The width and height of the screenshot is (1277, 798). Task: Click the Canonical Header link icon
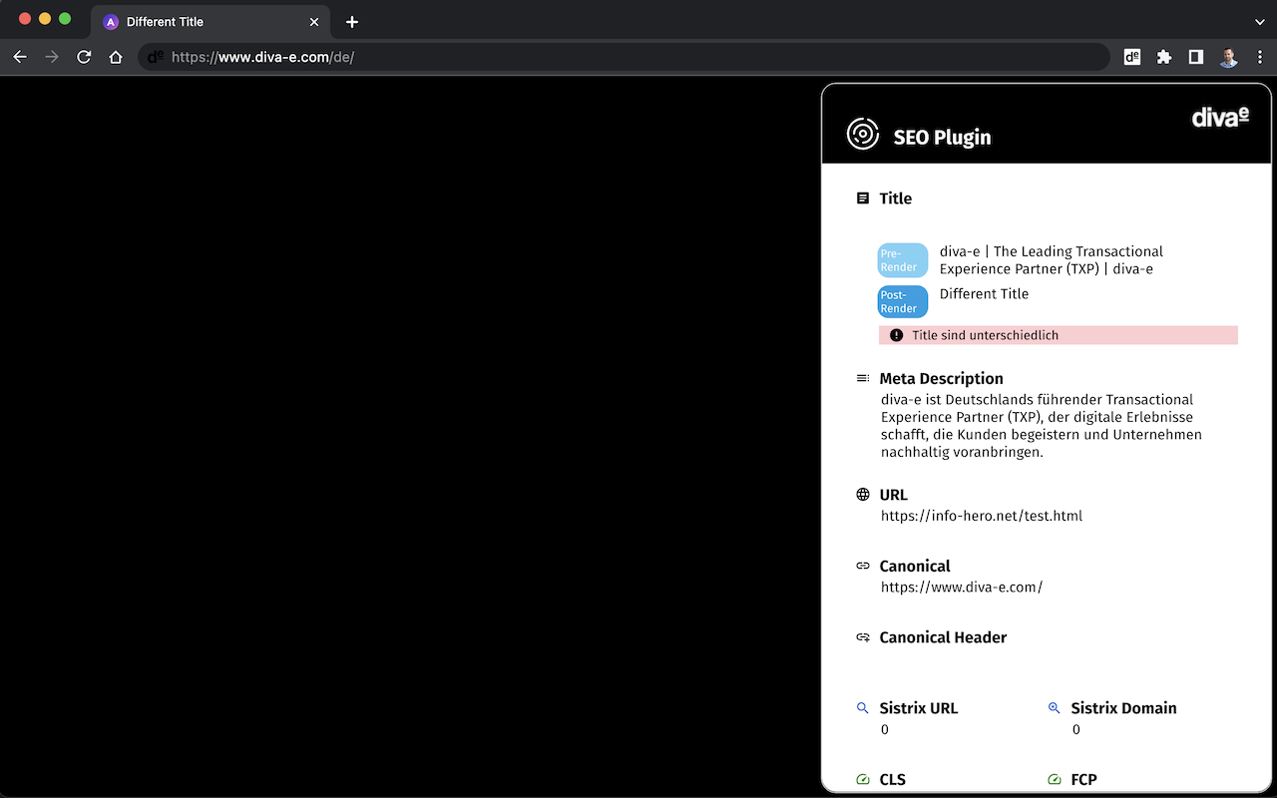point(863,637)
